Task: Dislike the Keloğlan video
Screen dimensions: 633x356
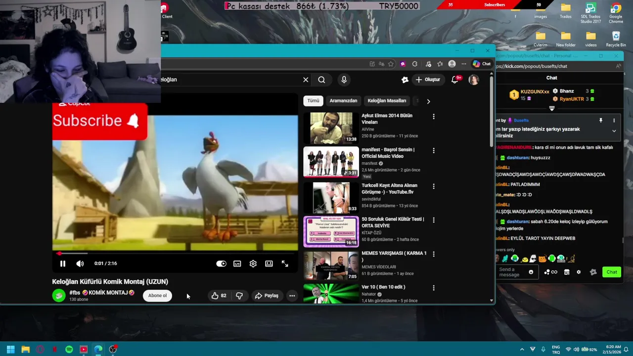Action: point(239,296)
